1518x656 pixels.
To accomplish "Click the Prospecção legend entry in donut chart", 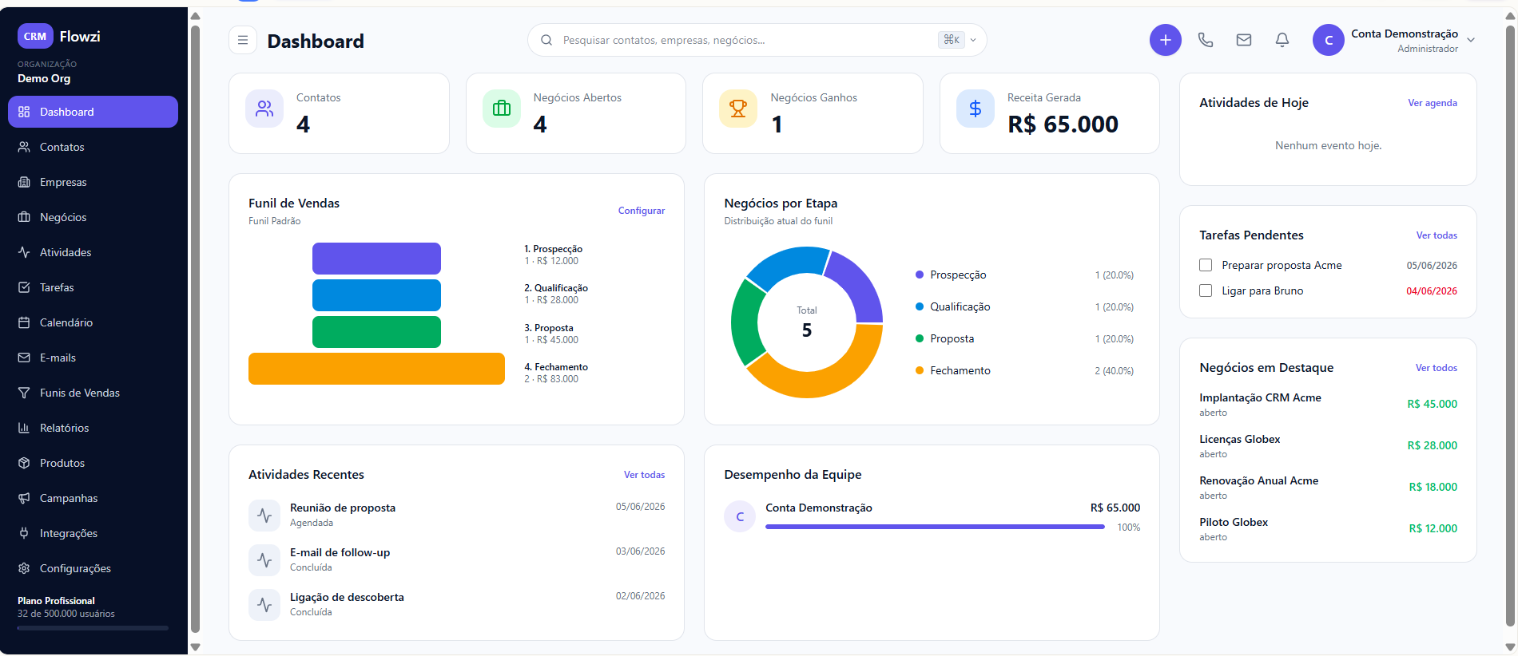I will [x=1024, y=275].
